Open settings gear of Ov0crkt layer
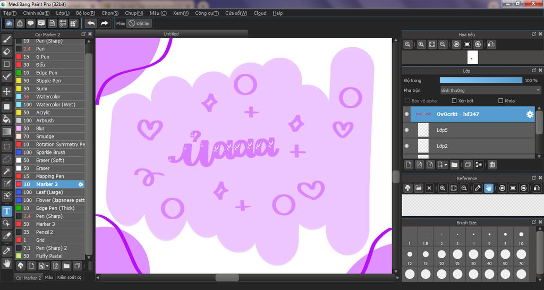The height and width of the screenshot is (290, 544). coord(530,114)
